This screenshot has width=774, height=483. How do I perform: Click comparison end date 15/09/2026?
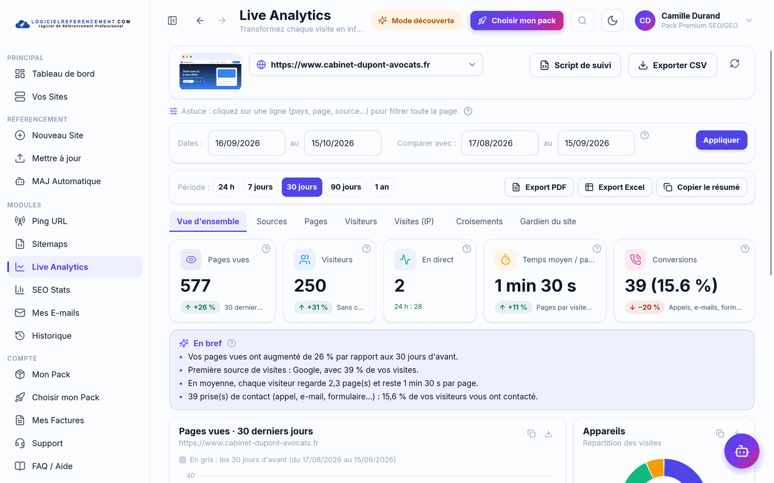click(596, 143)
